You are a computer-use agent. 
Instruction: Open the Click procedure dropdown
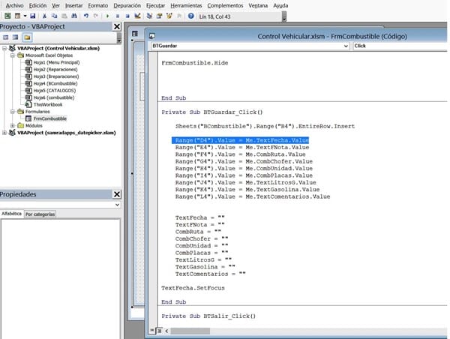pyautogui.click(x=400, y=46)
